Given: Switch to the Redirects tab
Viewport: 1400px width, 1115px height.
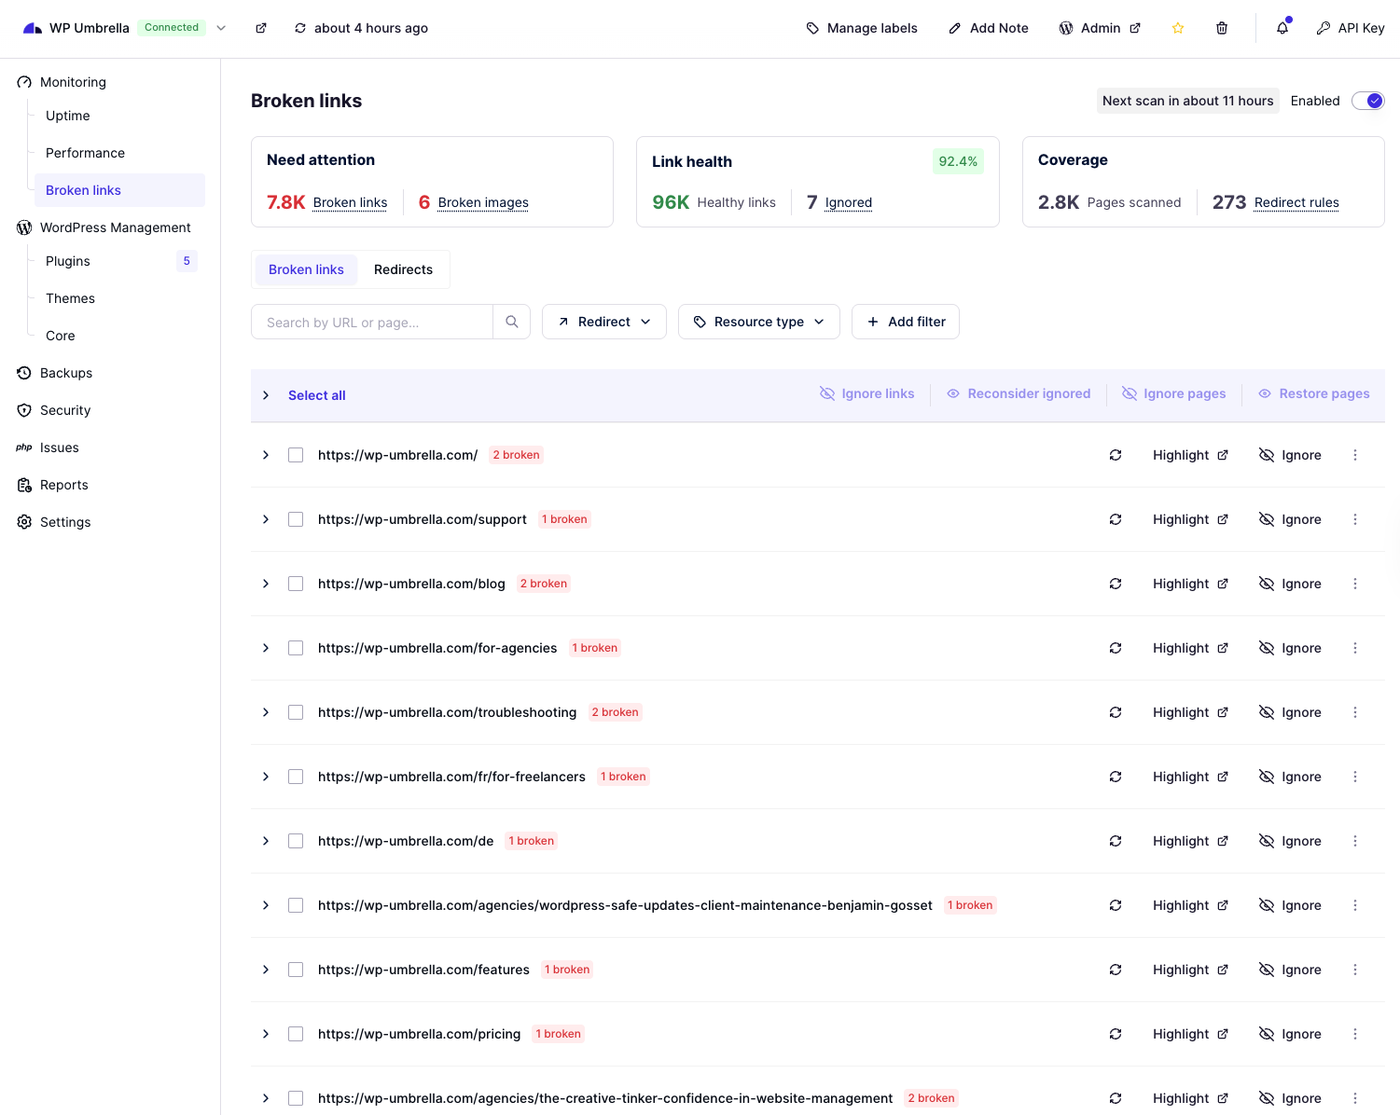Looking at the screenshot, I should click(403, 269).
